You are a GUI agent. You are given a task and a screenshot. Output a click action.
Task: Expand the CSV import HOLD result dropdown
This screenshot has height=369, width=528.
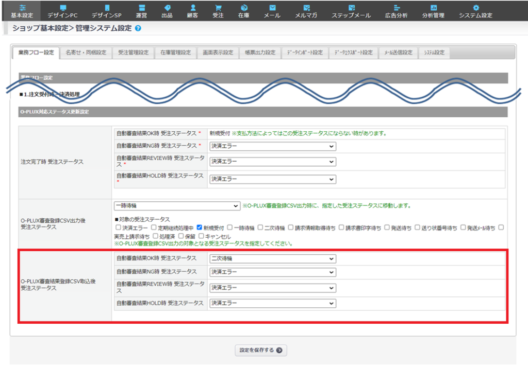pos(272,304)
